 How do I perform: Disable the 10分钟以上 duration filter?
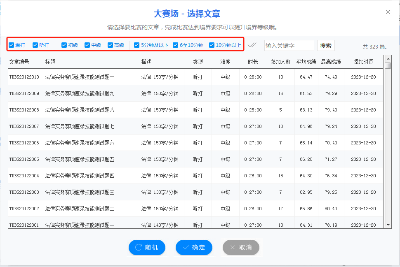pos(212,45)
